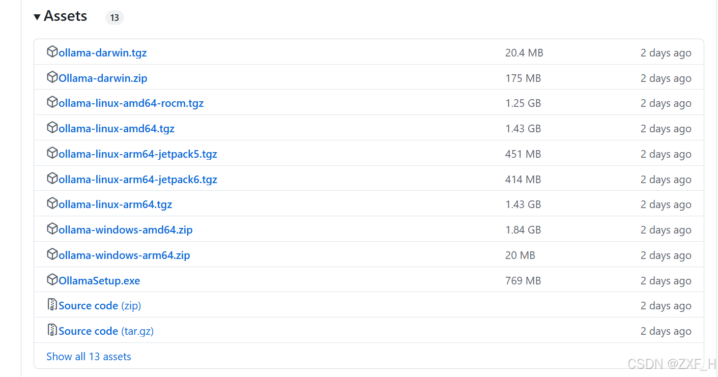
Task: Open Show all 13 assets link
Action: tap(89, 357)
